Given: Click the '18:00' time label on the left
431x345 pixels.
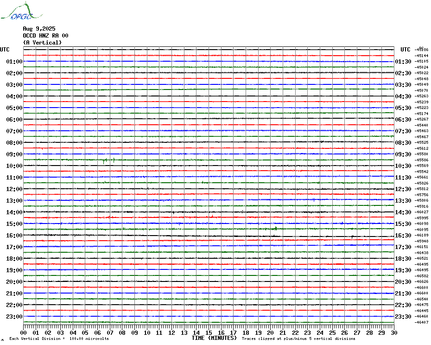Looking at the screenshot, I should [x=14, y=258].
